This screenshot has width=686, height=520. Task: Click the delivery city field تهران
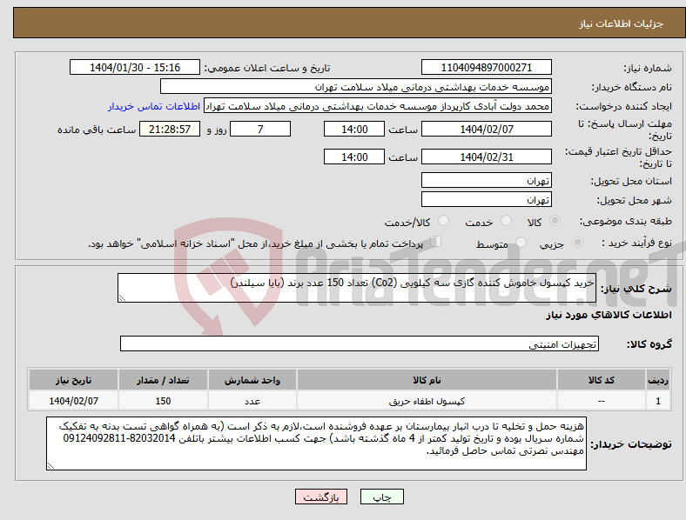[486, 199]
